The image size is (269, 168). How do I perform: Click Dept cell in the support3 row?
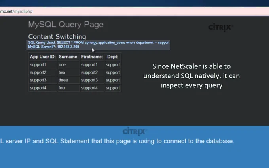(x=113, y=80)
